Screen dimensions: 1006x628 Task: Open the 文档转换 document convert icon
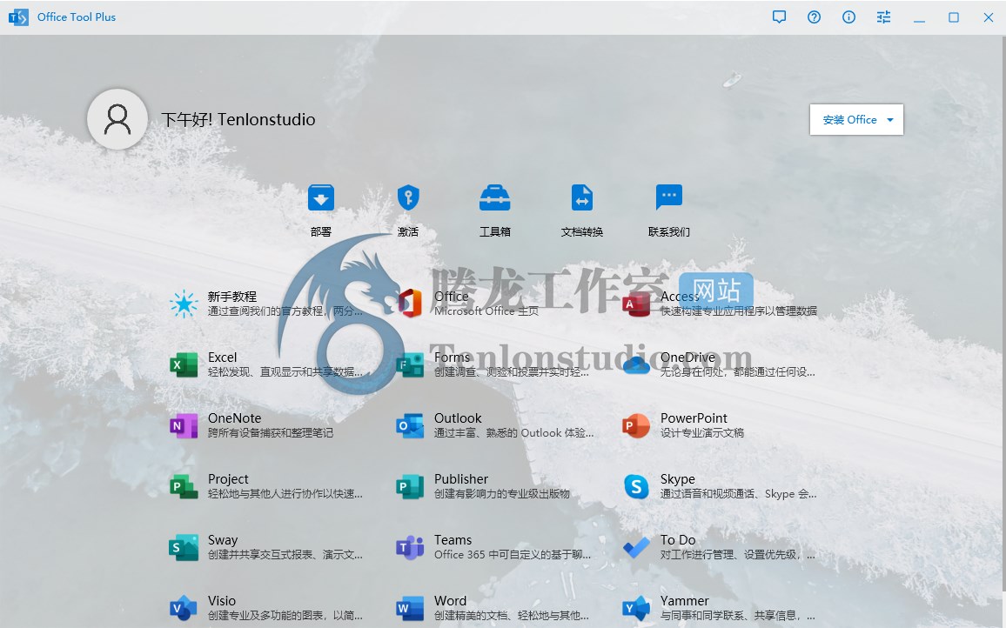pos(582,197)
